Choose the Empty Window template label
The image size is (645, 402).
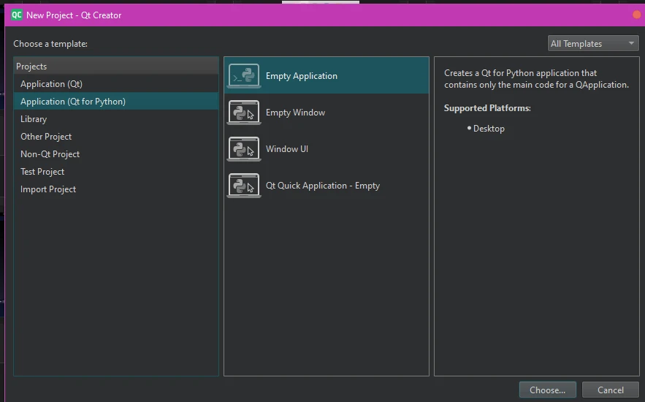point(295,113)
